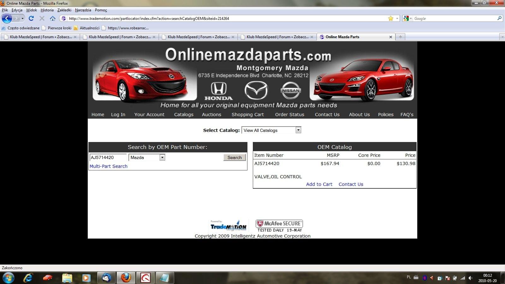The height and width of the screenshot is (284, 505).
Task: Open Catalogs in the site navigation
Action: coord(184,115)
